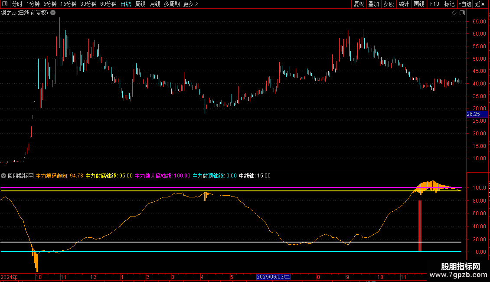Select the 分时 intraday tab
Image resolution: width=490 pixels, height=282 pixels.
click(x=17, y=4)
